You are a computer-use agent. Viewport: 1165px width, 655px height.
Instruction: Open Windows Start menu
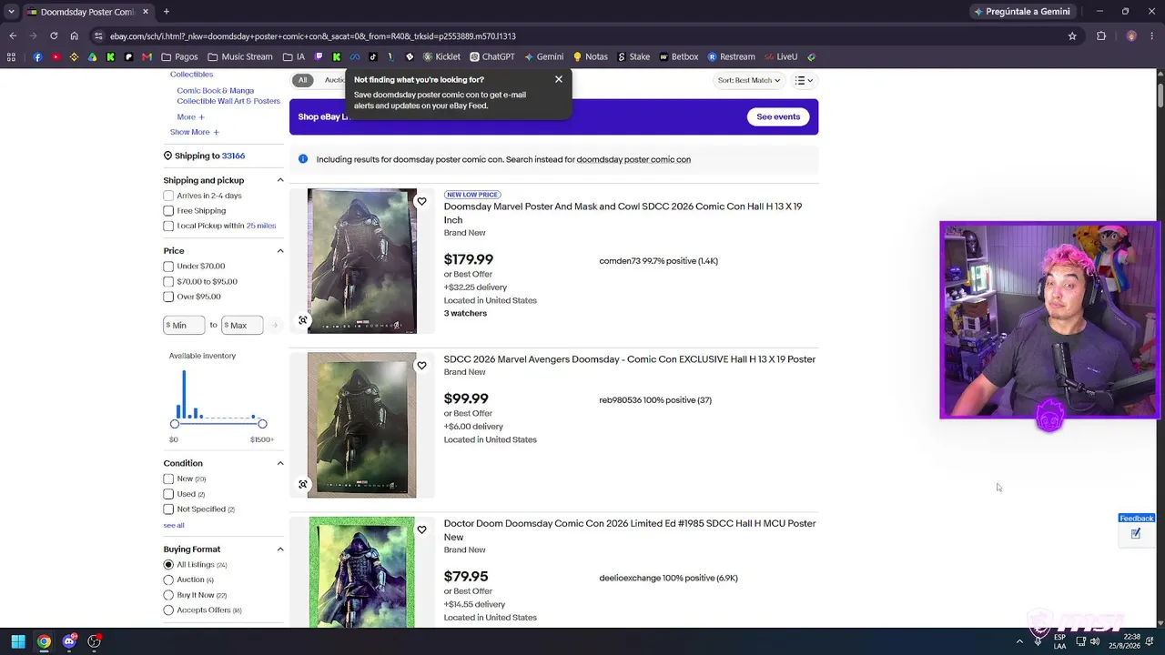[18, 641]
